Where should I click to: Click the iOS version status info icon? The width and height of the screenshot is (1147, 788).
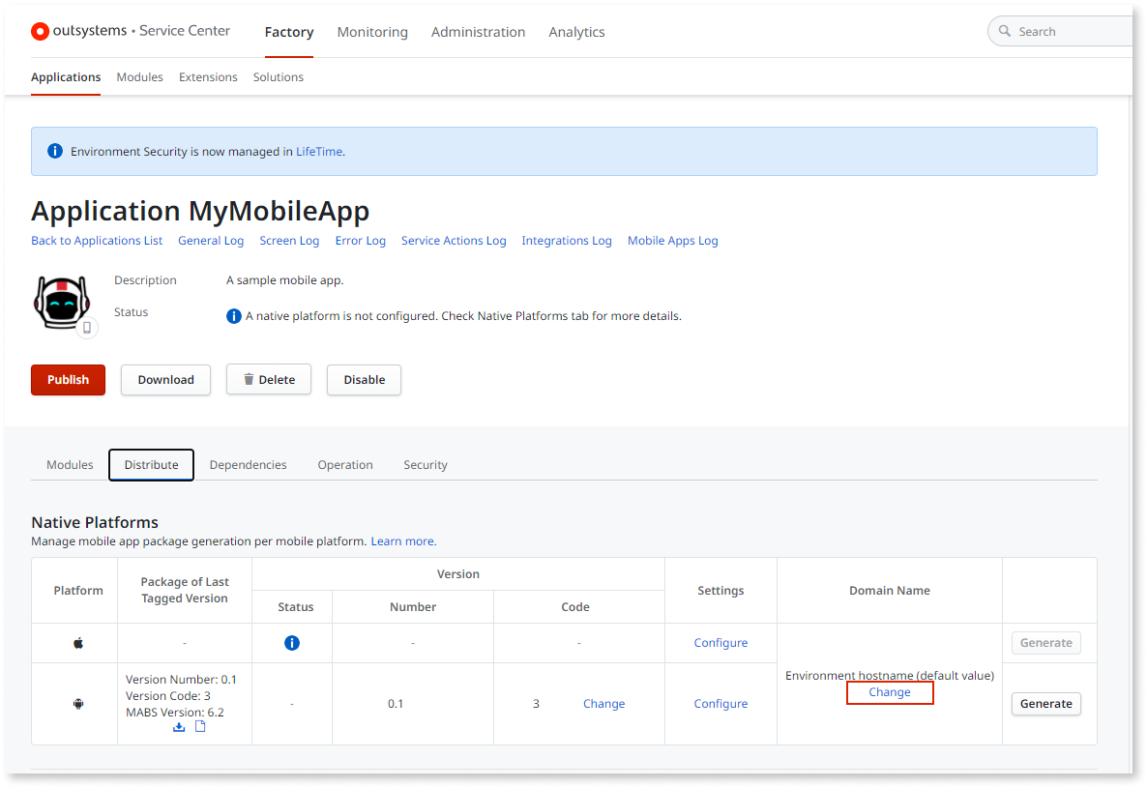point(291,643)
